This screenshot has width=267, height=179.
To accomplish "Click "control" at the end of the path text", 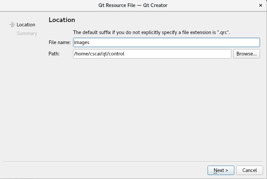I will pos(116,54).
